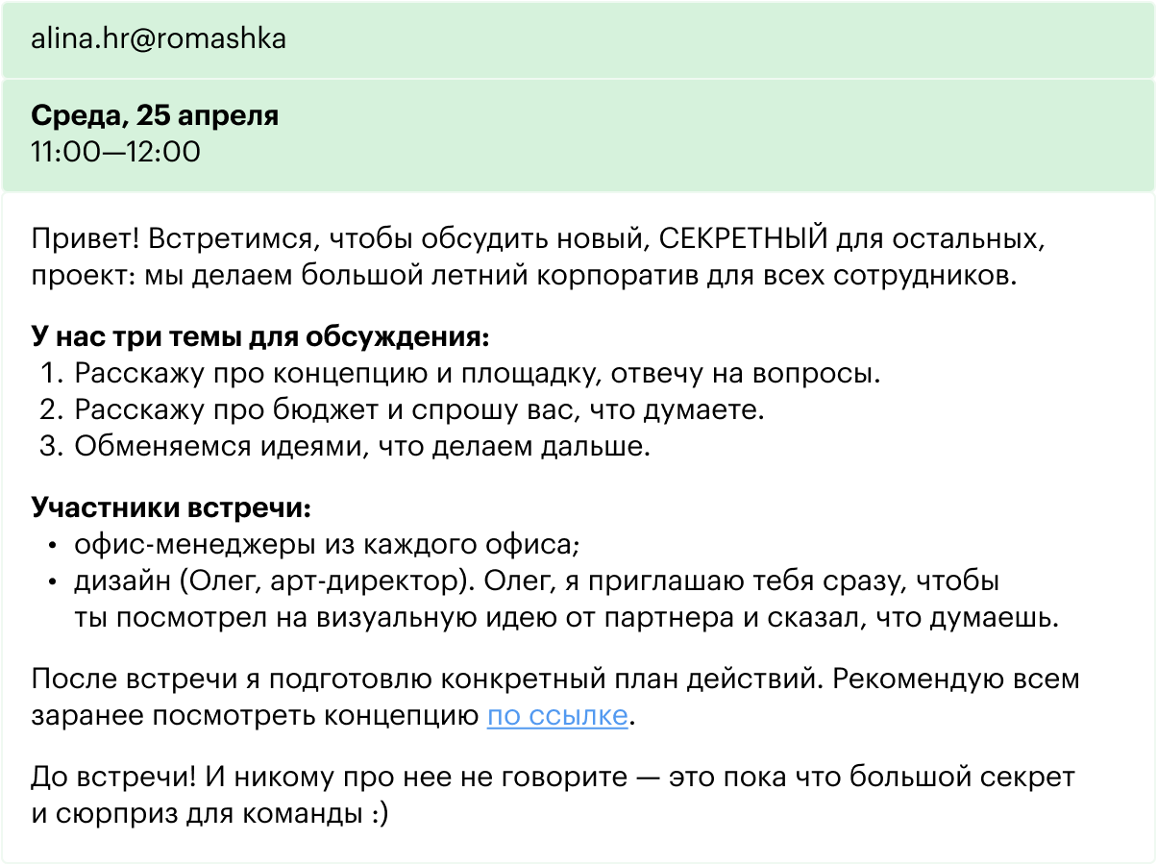Image resolution: width=1157 pixels, height=865 pixels.
Task: Select agenda item three 'Обменяемся идеями'
Action: click(346, 447)
